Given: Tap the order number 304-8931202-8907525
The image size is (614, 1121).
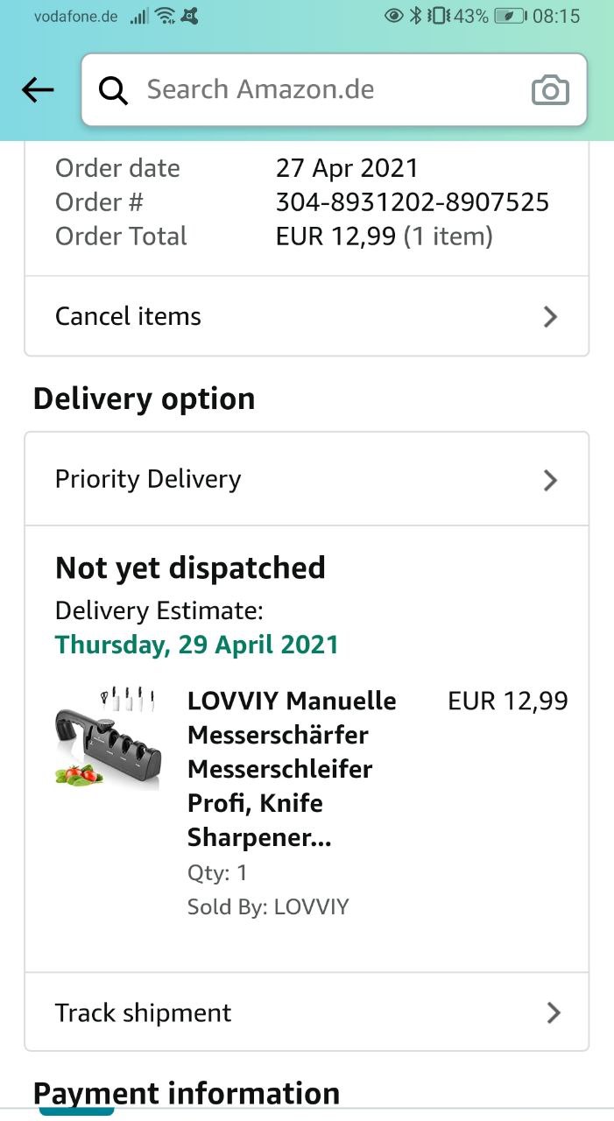Looking at the screenshot, I should pos(412,202).
